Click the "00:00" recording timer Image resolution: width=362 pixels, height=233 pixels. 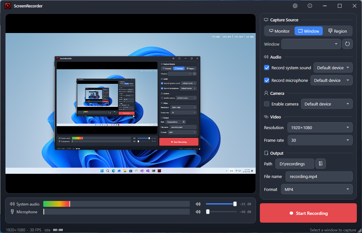click(x=58, y=230)
